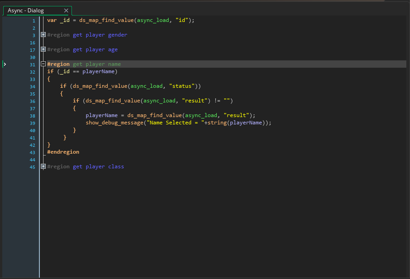Click the #endregion keyword
410x279 pixels.
point(63,152)
